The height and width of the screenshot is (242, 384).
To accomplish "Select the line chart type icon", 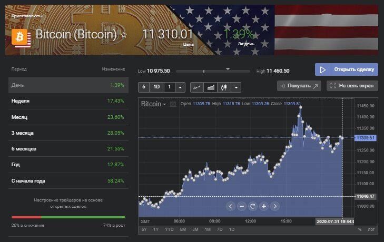I will (x=196, y=87).
